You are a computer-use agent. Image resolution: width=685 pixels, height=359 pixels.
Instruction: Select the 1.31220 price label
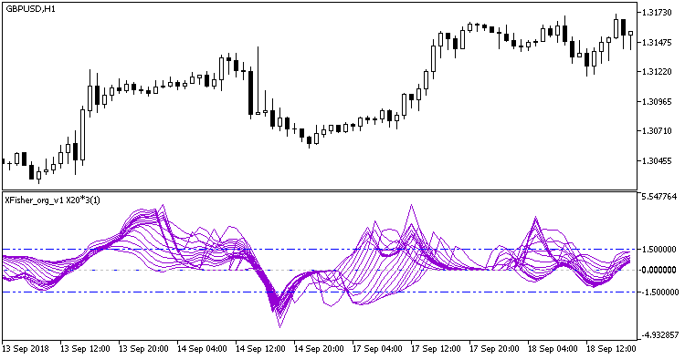(657, 72)
